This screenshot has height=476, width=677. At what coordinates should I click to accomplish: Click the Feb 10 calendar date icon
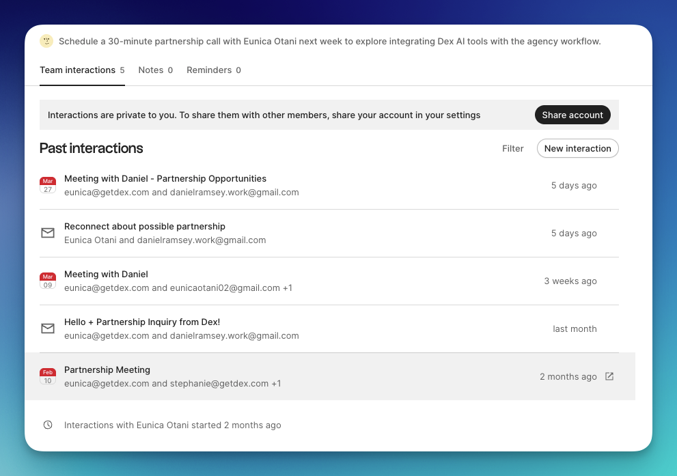[48, 376]
